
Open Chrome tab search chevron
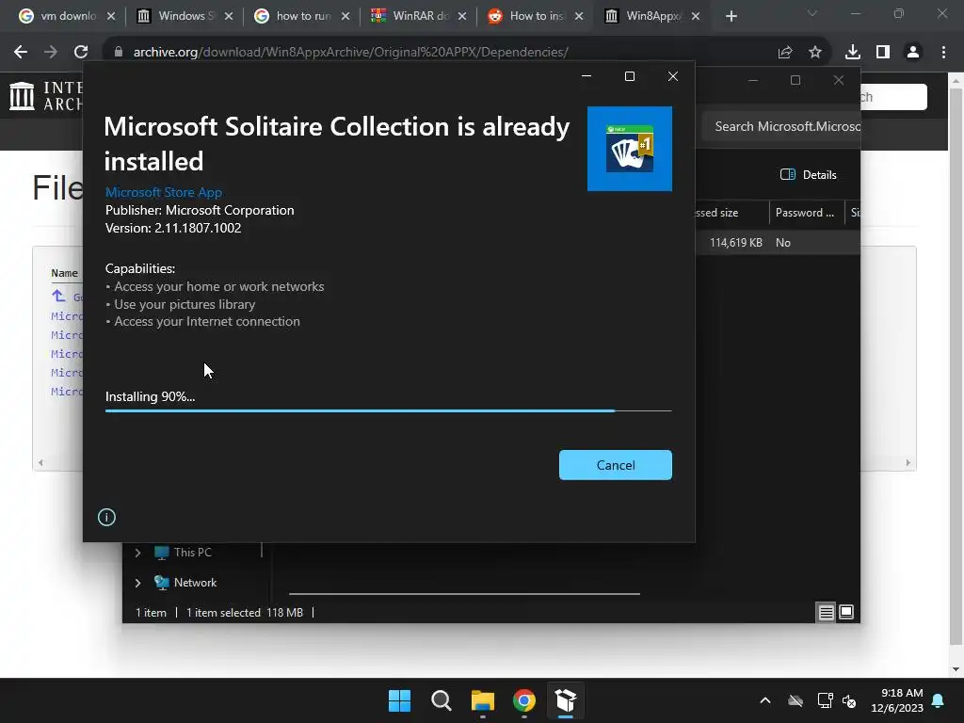click(x=812, y=13)
